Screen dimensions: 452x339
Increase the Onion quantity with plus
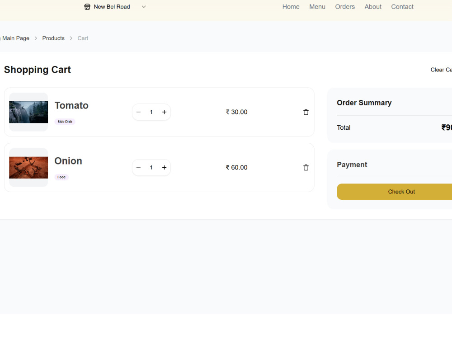point(164,168)
